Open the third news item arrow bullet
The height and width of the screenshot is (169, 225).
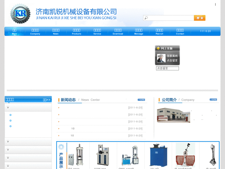pyautogui.click(x=59, y=122)
